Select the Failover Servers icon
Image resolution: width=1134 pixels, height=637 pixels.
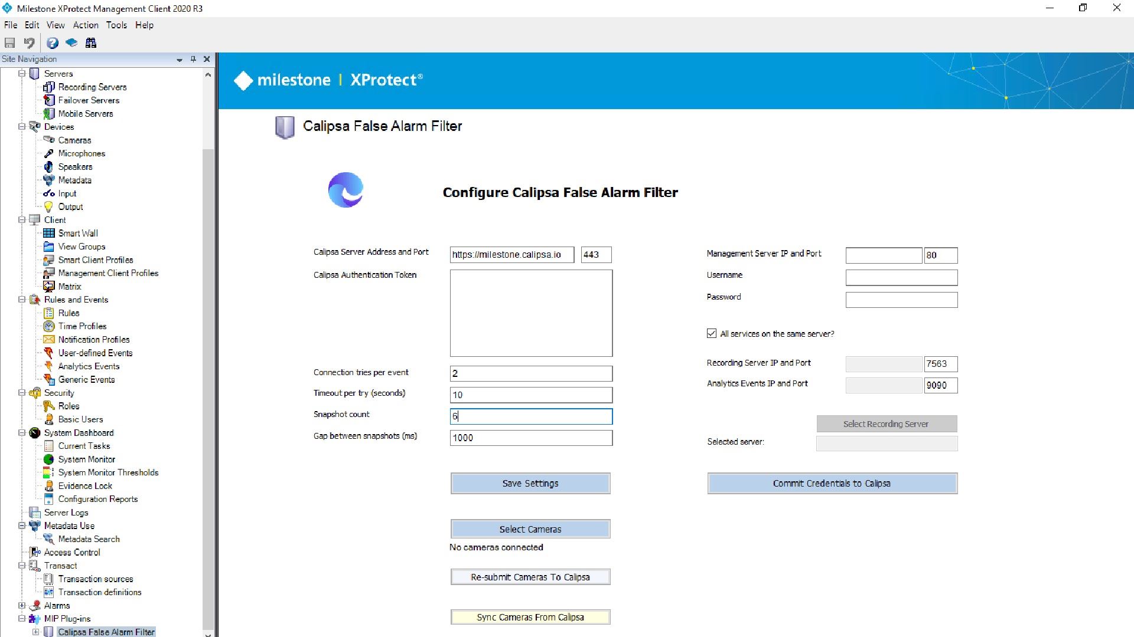tap(49, 100)
